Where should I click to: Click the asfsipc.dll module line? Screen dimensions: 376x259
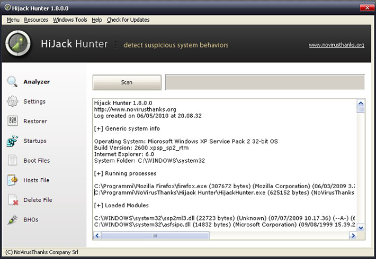coord(225,225)
